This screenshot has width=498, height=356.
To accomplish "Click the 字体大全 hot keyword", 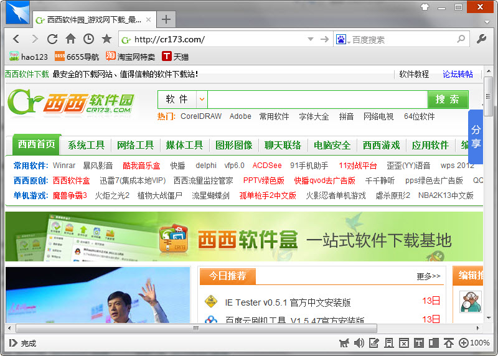I will tap(314, 116).
